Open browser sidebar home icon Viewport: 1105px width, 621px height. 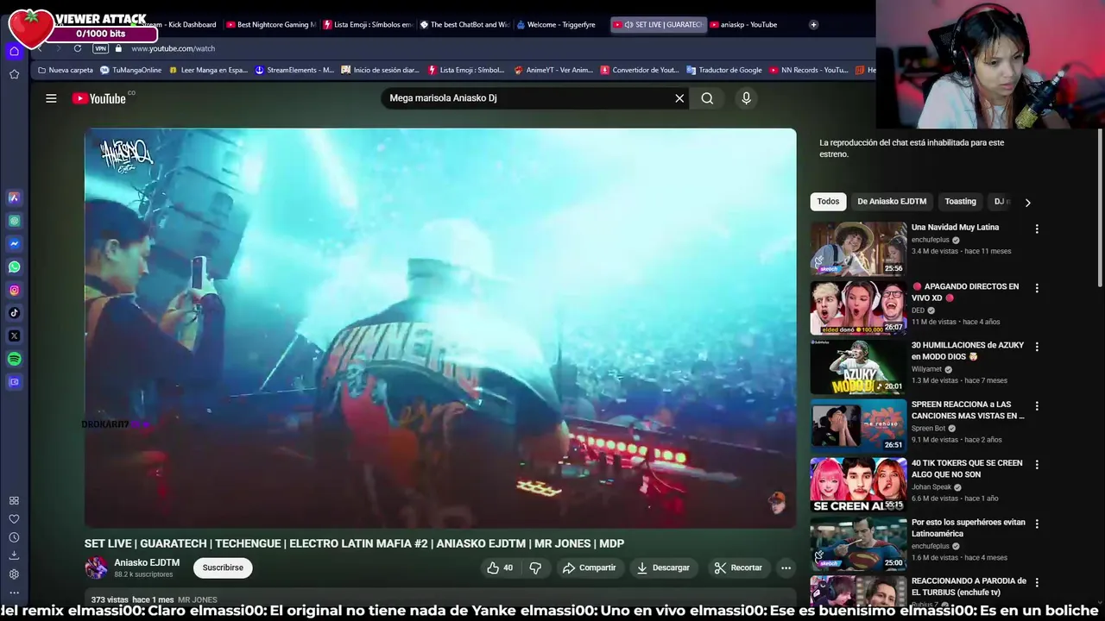coord(14,52)
